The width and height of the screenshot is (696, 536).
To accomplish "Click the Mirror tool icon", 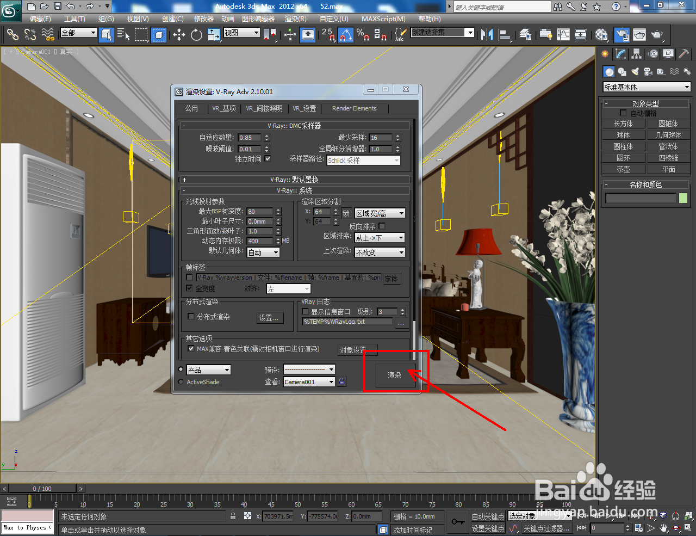I will click(x=487, y=35).
